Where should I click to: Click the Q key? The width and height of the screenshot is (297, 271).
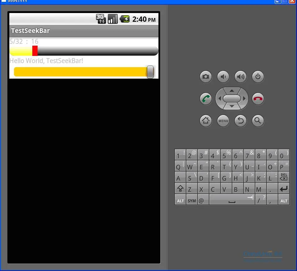(x=180, y=166)
